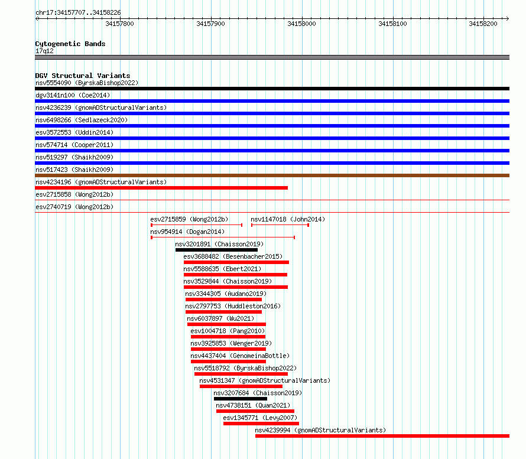Viewport: 526px width, 459px height.
Task: Click the thin red span under nsv1147018
Action: point(280,225)
